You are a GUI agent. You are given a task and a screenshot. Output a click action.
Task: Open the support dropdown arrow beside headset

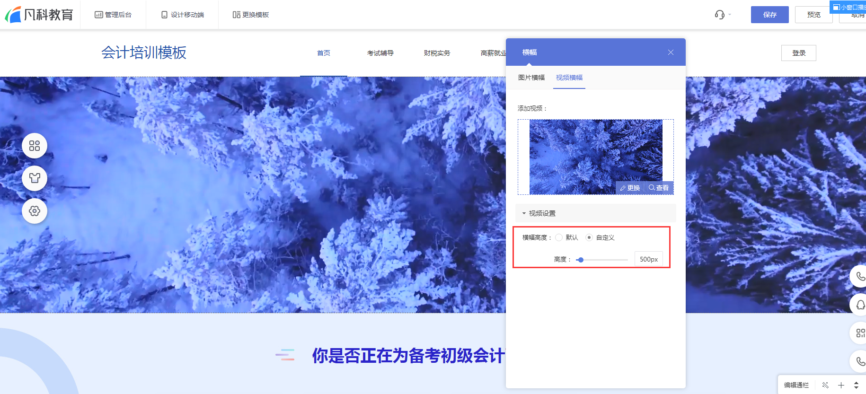(730, 15)
